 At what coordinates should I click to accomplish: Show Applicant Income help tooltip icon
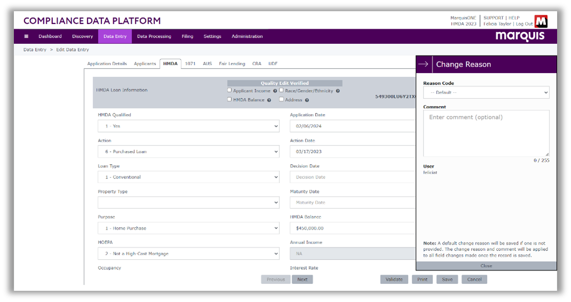click(x=275, y=91)
